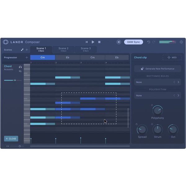186x186 pixels.
Task: Click Generate New Performance
Action: 157,69
